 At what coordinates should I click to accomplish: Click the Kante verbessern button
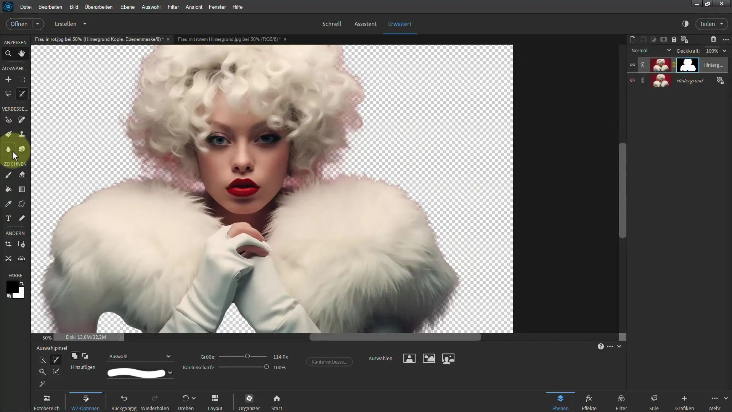pyautogui.click(x=329, y=362)
